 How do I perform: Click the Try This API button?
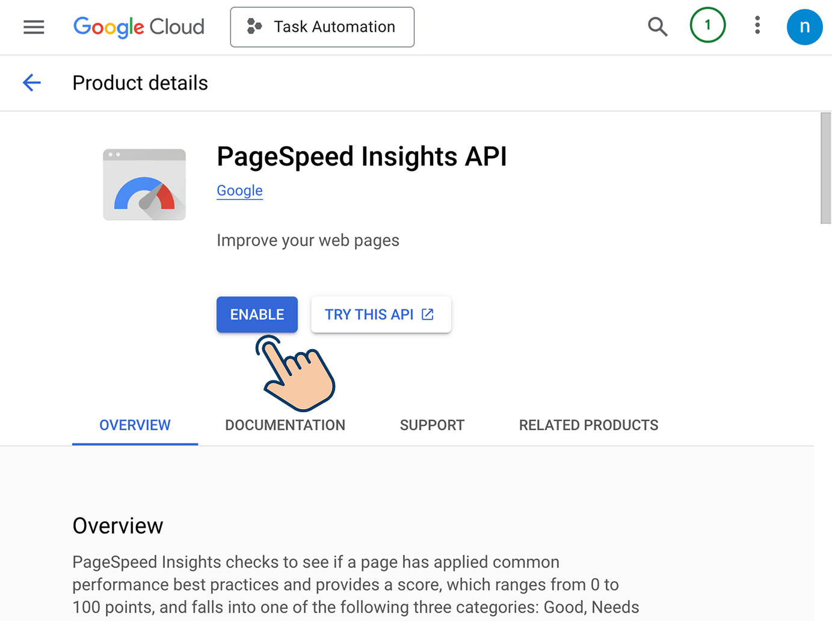coord(381,314)
